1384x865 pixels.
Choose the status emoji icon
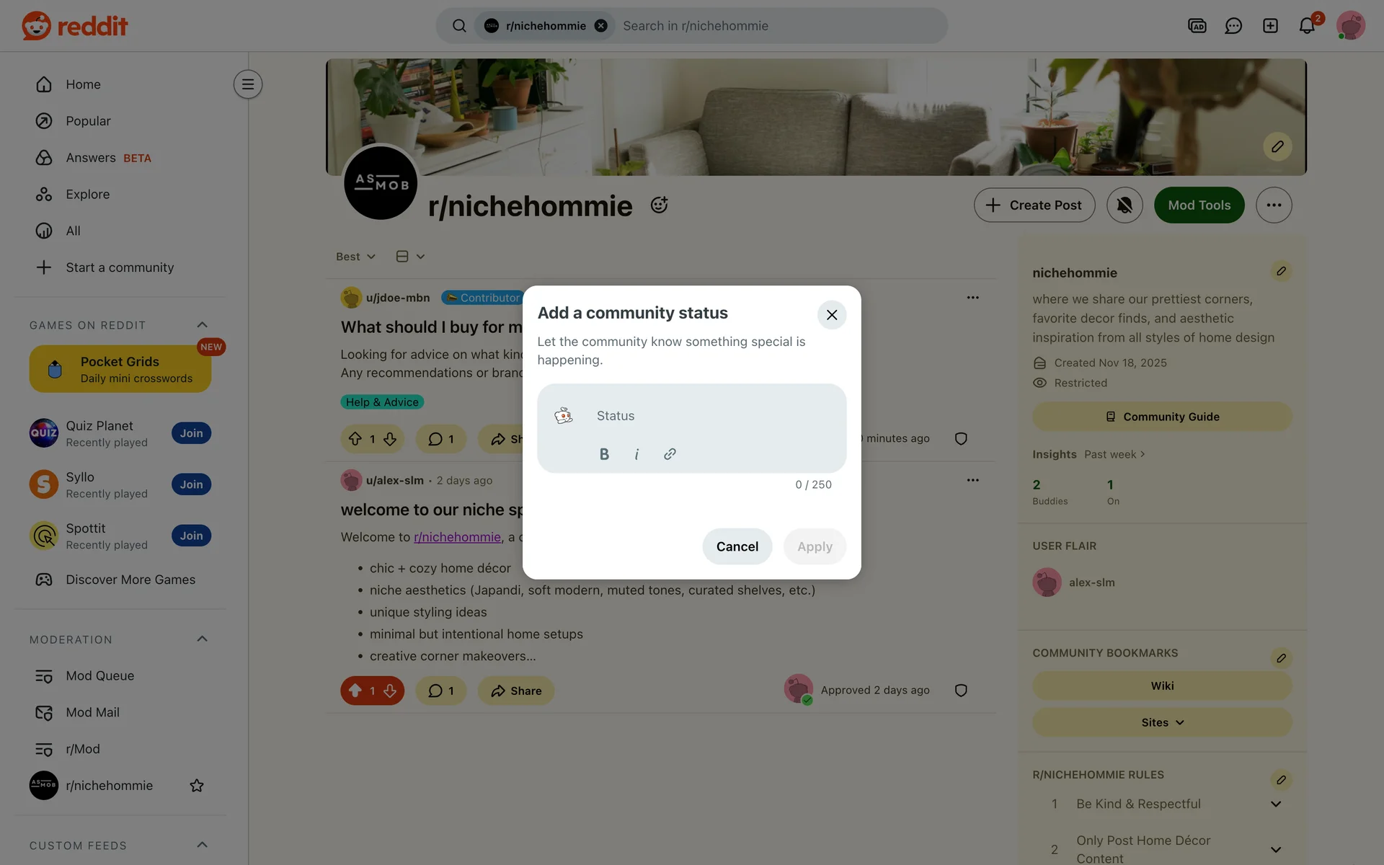564,416
